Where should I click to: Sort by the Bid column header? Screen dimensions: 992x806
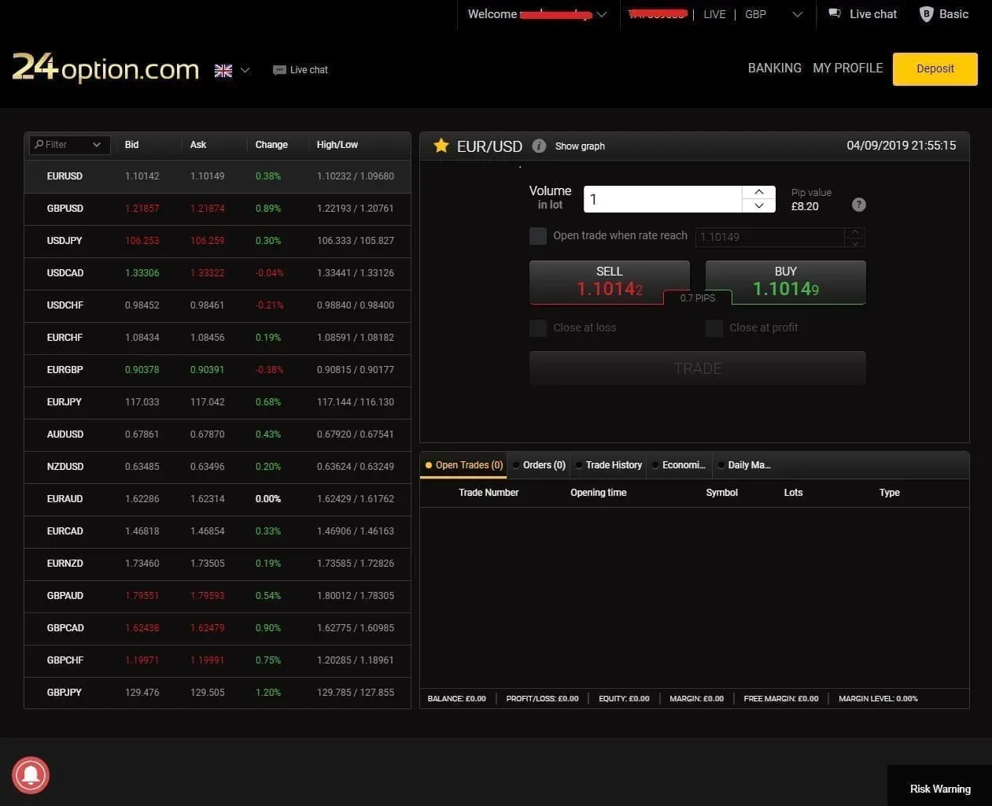click(x=132, y=145)
